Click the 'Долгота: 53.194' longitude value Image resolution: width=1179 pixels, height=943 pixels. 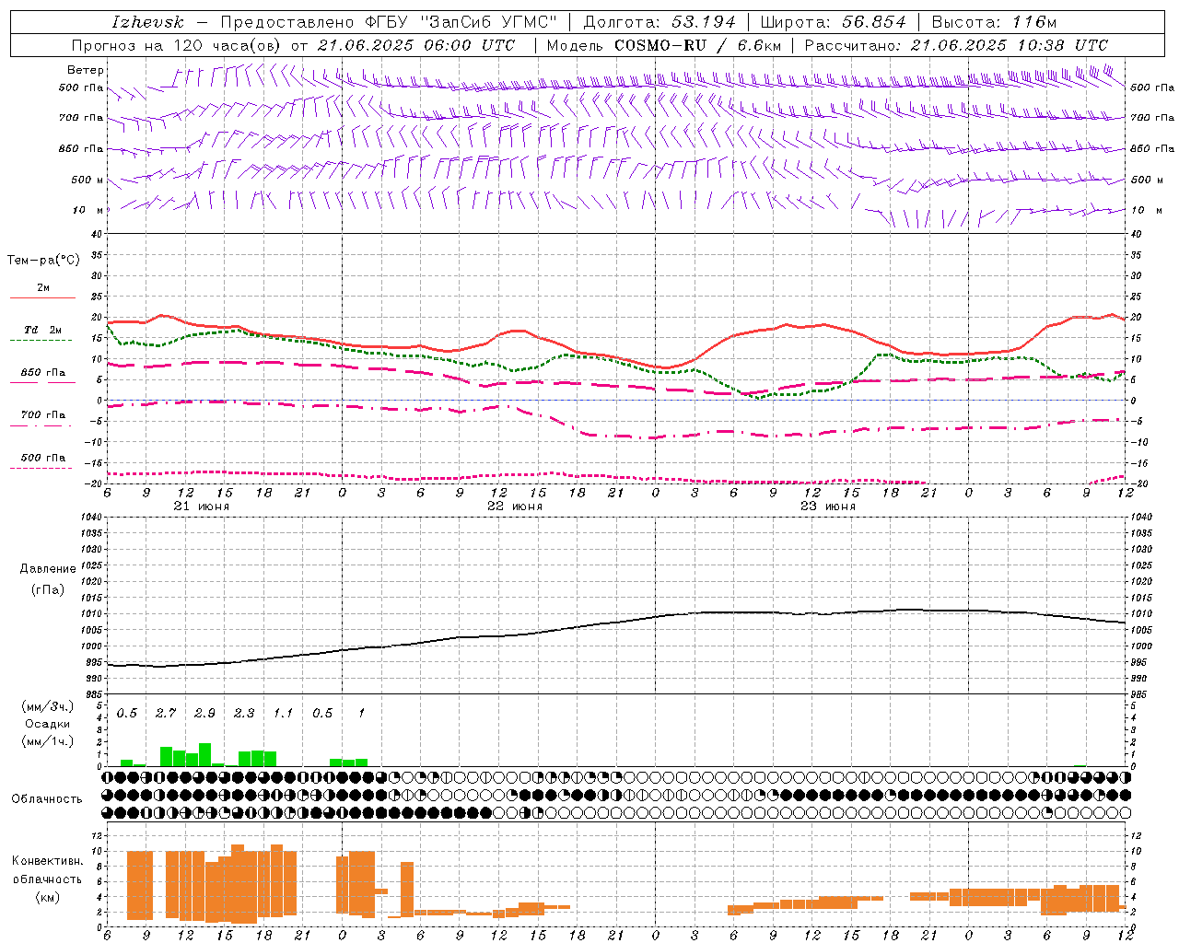click(660, 22)
